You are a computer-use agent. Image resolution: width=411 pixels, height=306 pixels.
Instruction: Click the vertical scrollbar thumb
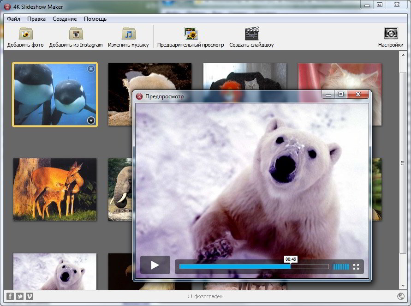[403, 163]
